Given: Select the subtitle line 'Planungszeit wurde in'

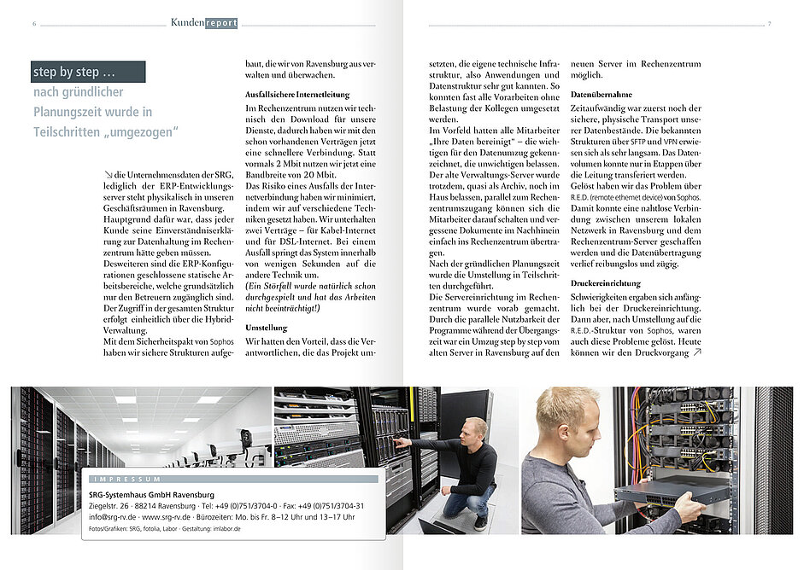Looking at the screenshot, I should [x=93, y=112].
